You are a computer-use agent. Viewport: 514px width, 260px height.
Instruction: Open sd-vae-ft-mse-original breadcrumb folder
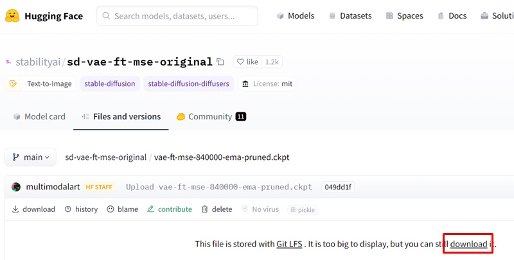pyautogui.click(x=105, y=157)
